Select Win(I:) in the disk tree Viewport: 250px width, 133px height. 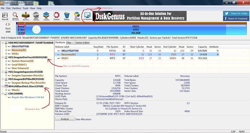pos(16,90)
